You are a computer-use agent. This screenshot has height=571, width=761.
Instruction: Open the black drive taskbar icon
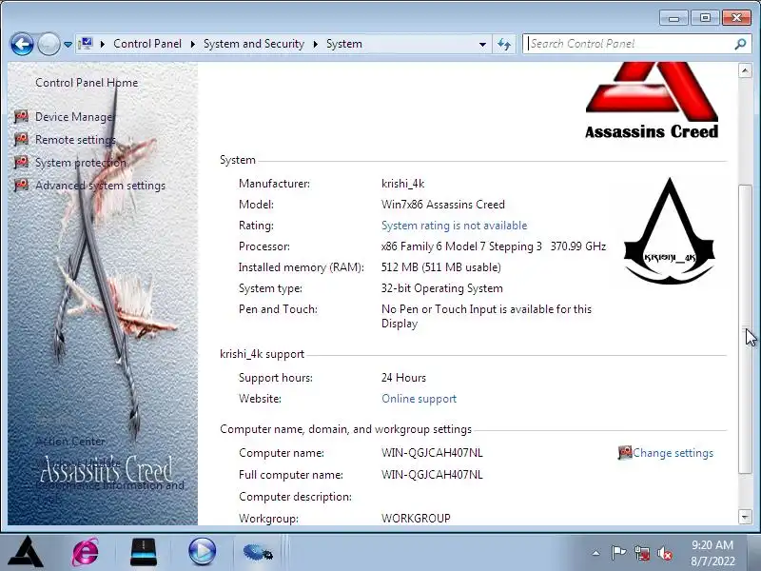click(144, 552)
